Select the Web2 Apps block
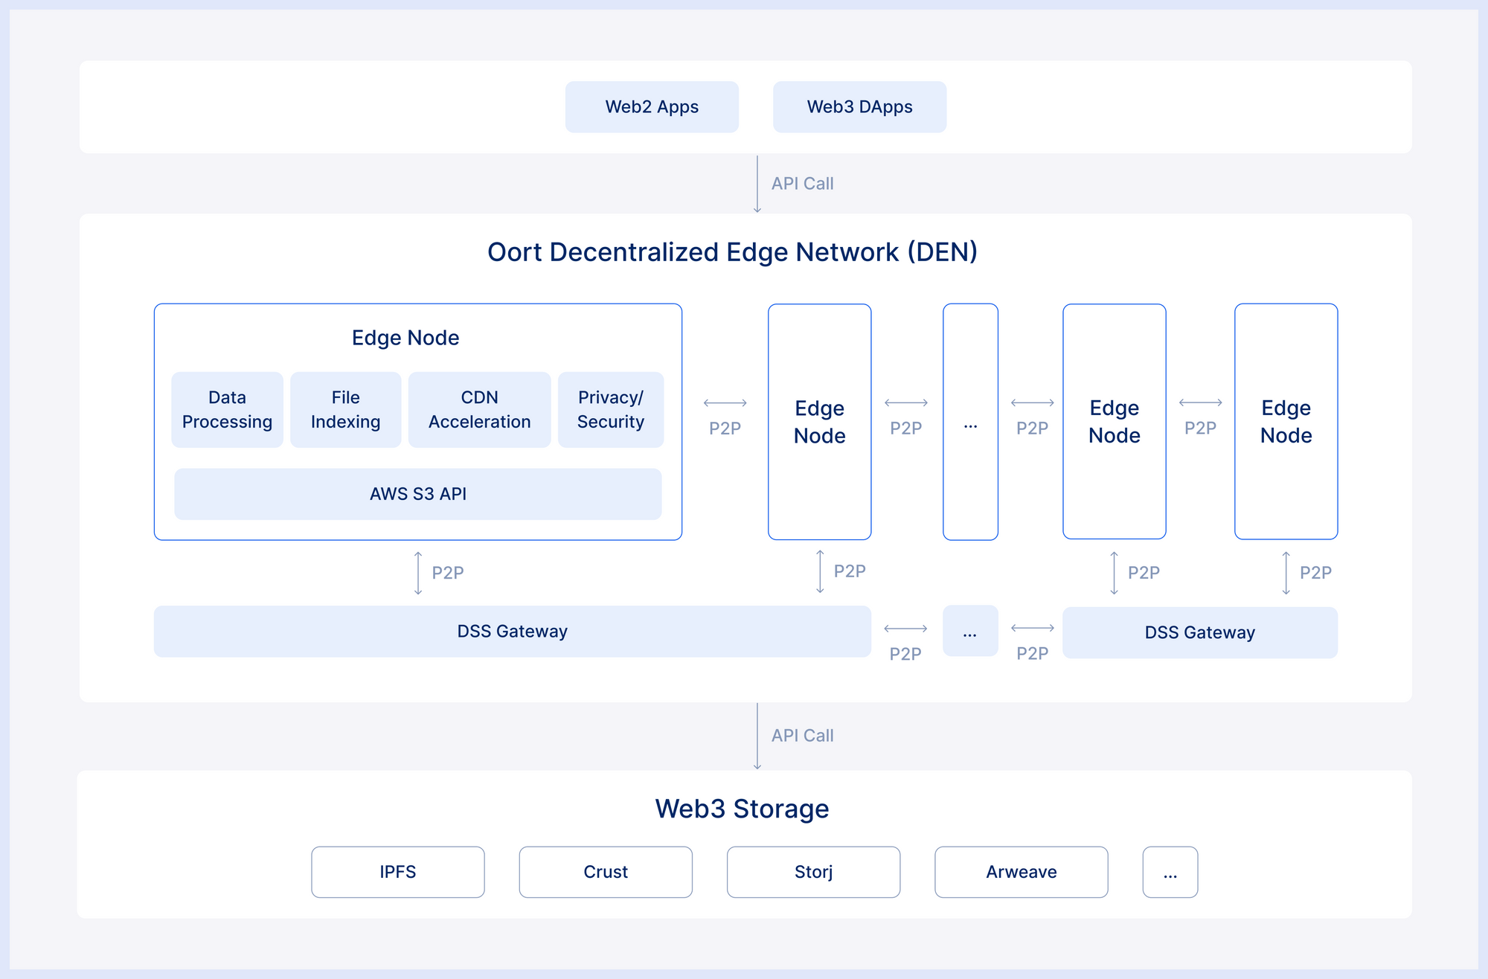 (x=652, y=106)
